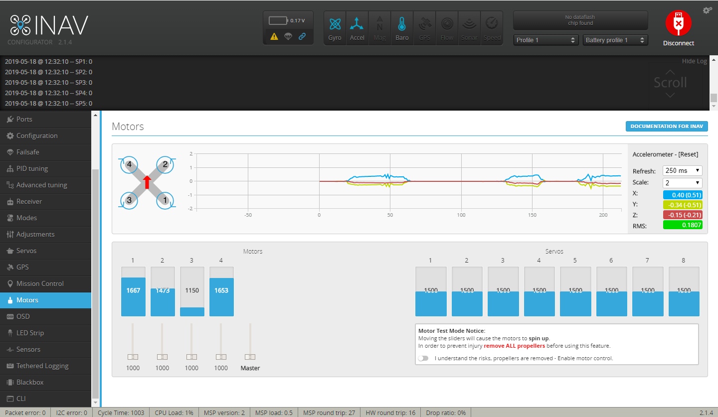
Task: Change the Refresh rate 250 ms dropdown
Action: click(682, 170)
